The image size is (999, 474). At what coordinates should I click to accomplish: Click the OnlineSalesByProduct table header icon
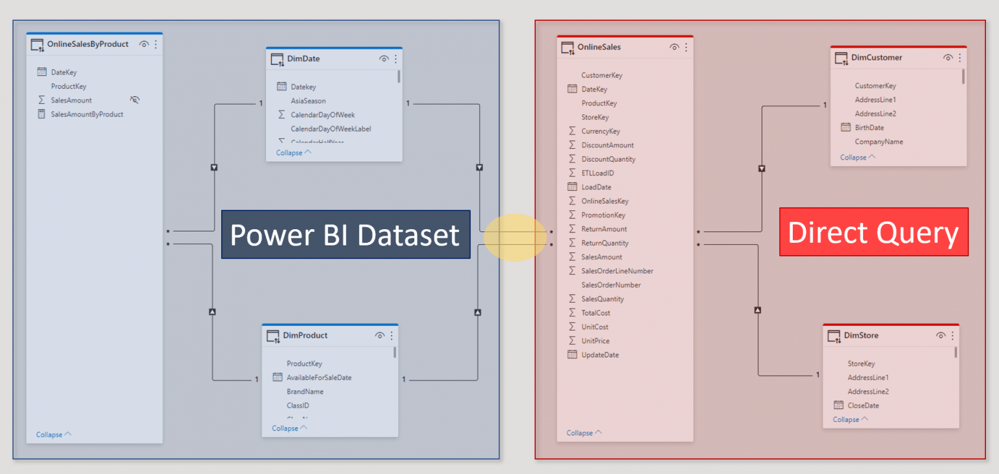click(x=38, y=45)
